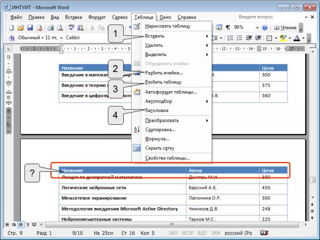Open the Font color dropdown arrow

[x=303, y=38]
